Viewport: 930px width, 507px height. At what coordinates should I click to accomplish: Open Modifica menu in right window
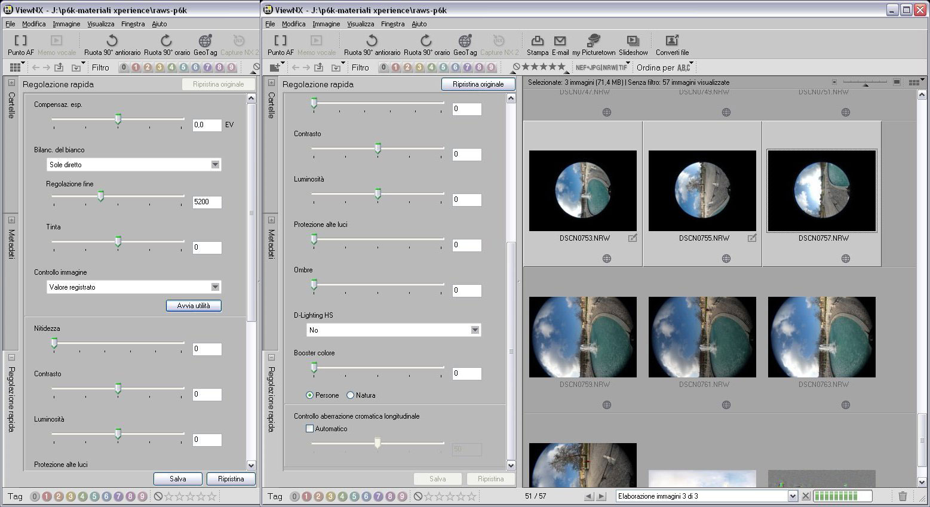pos(293,24)
